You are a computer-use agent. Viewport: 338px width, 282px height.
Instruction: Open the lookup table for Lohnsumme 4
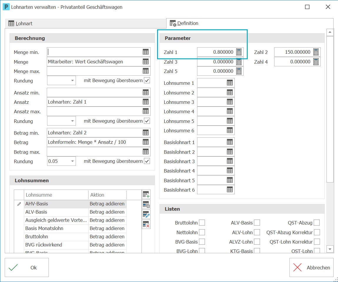tap(230, 112)
